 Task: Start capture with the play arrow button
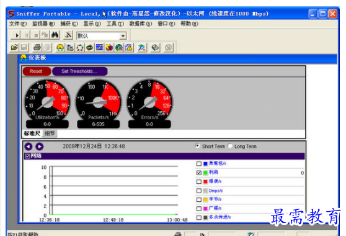(x=17, y=35)
